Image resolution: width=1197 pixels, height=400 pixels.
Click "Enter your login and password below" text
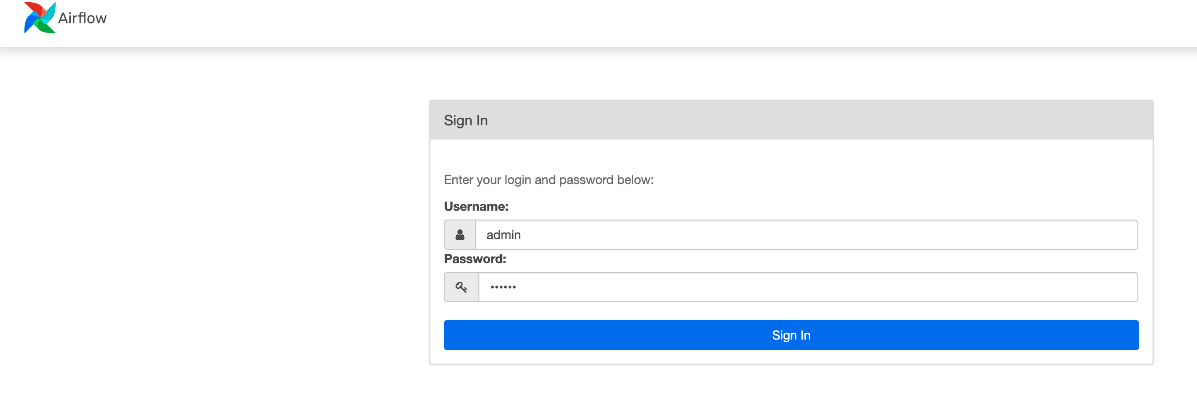pyautogui.click(x=548, y=180)
